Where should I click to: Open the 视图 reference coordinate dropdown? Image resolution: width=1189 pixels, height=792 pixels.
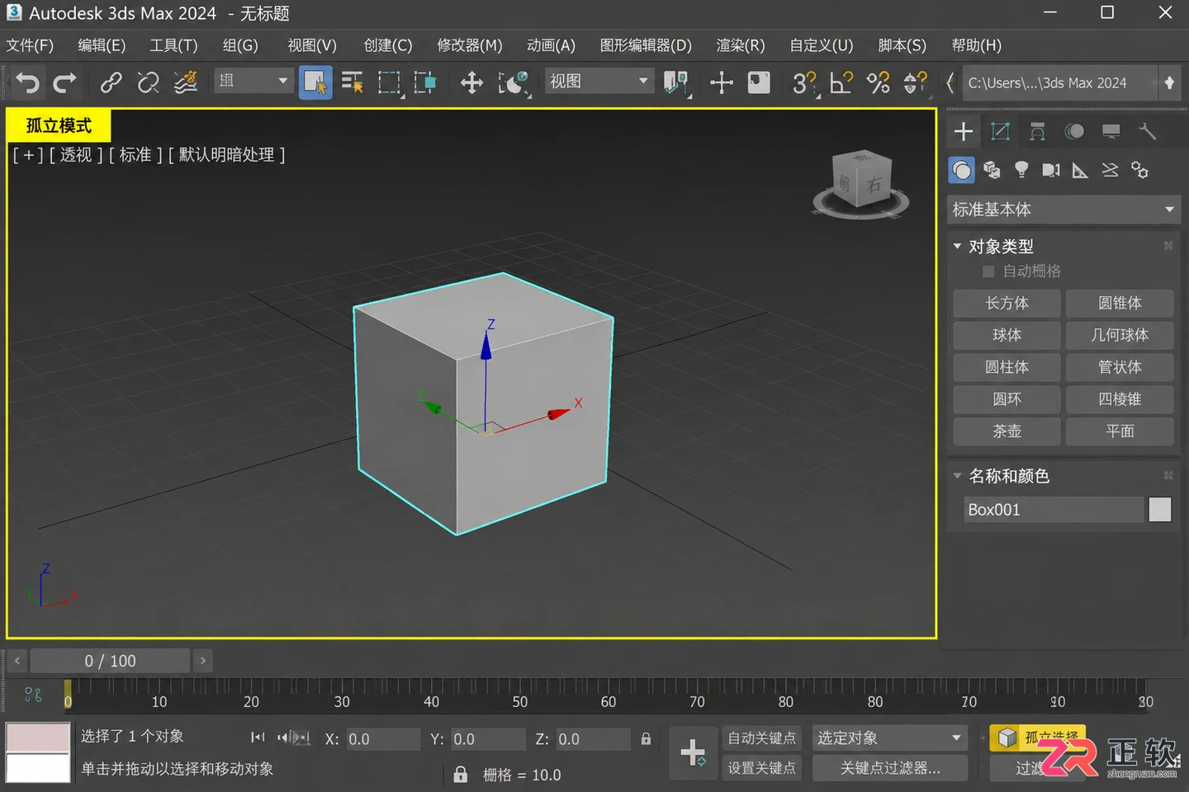(x=599, y=81)
